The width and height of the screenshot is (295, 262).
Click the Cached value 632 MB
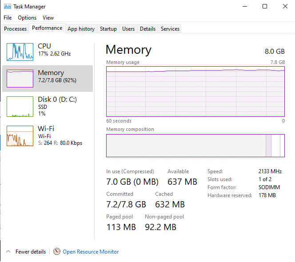(x=170, y=204)
